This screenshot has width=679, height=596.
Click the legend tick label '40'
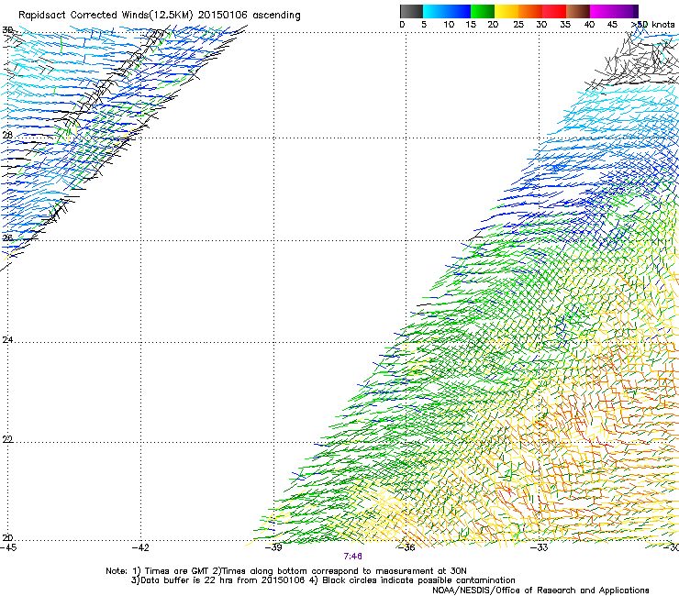pyautogui.click(x=589, y=25)
